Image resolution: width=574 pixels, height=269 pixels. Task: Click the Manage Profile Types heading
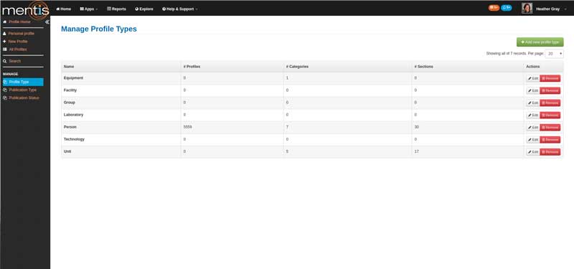(99, 29)
